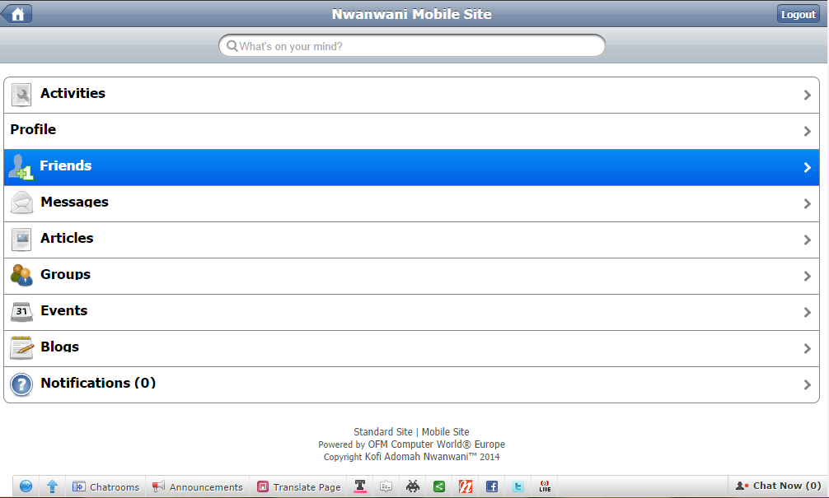The width and height of the screenshot is (829, 498).
Task: Switch to the Standard Site link
Action: [383, 432]
